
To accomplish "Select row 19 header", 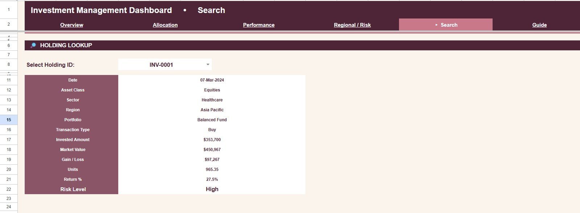I will pyautogui.click(x=9, y=160).
